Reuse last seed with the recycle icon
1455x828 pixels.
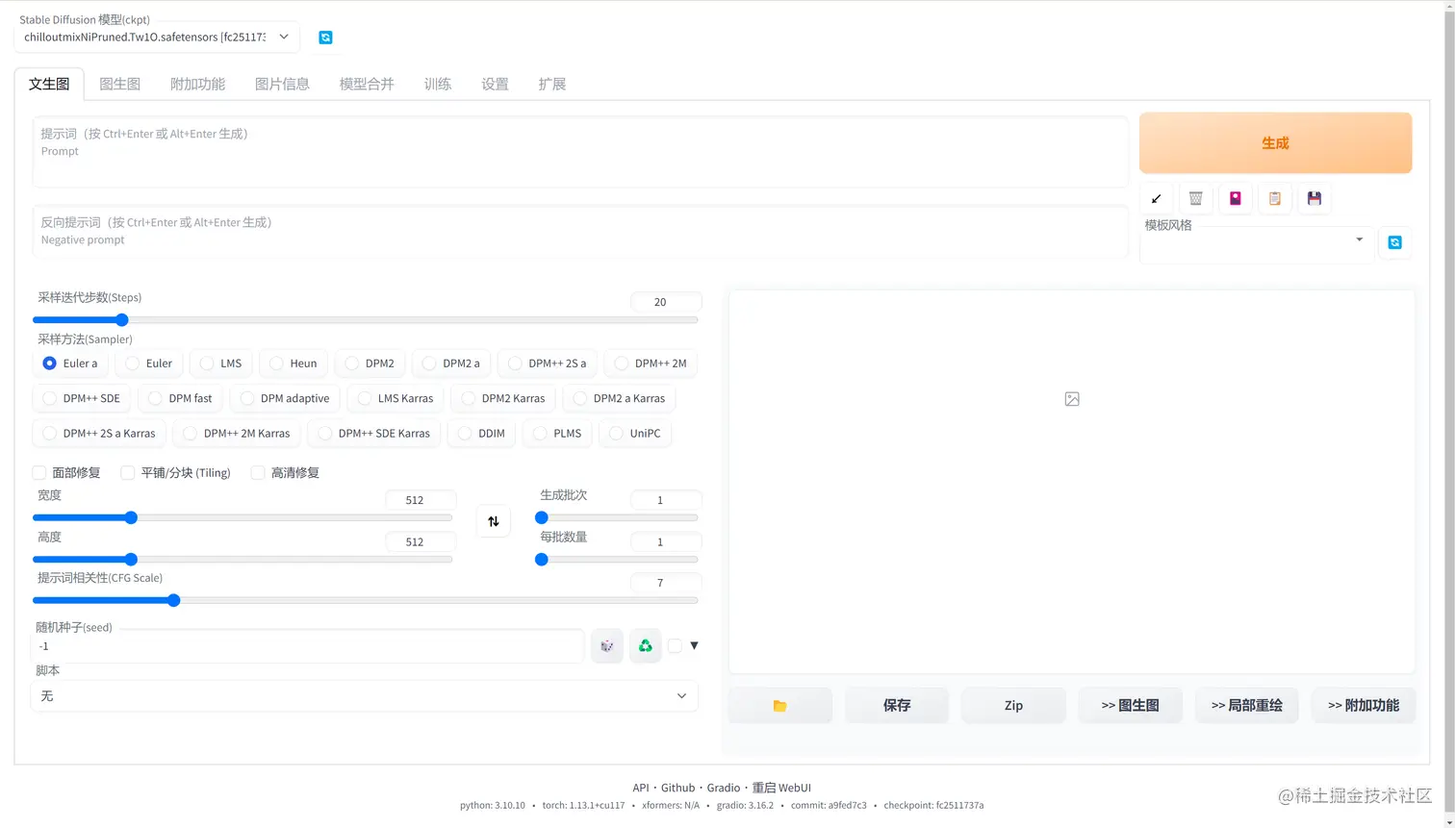point(646,646)
